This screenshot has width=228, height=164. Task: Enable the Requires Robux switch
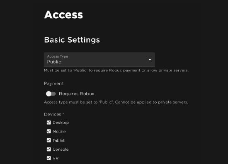(x=51, y=94)
